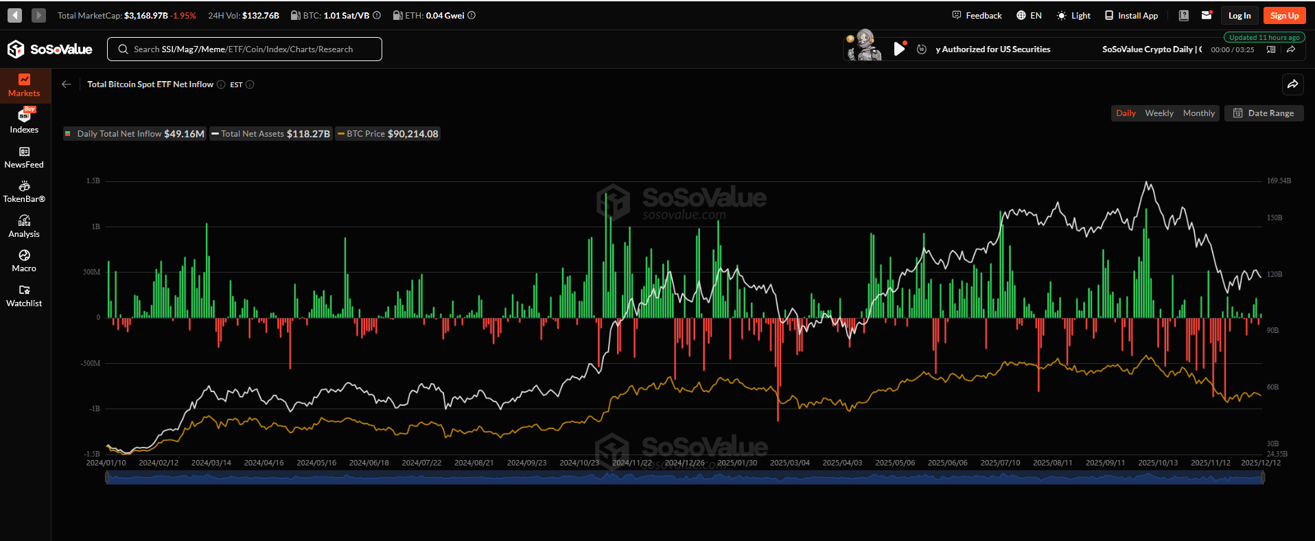This screenshot has height=541, width=1315.
Task: Open the Date Range picker
Action: (x=1264, y=113)
